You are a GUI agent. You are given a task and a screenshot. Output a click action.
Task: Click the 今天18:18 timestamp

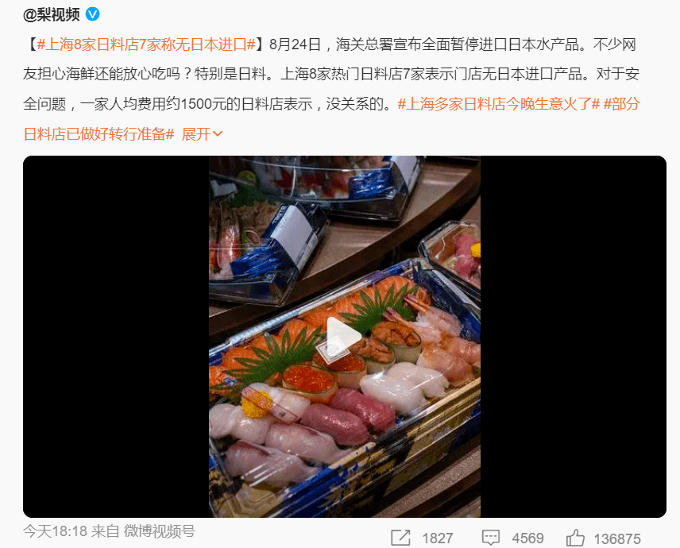(x=55, y=531)
